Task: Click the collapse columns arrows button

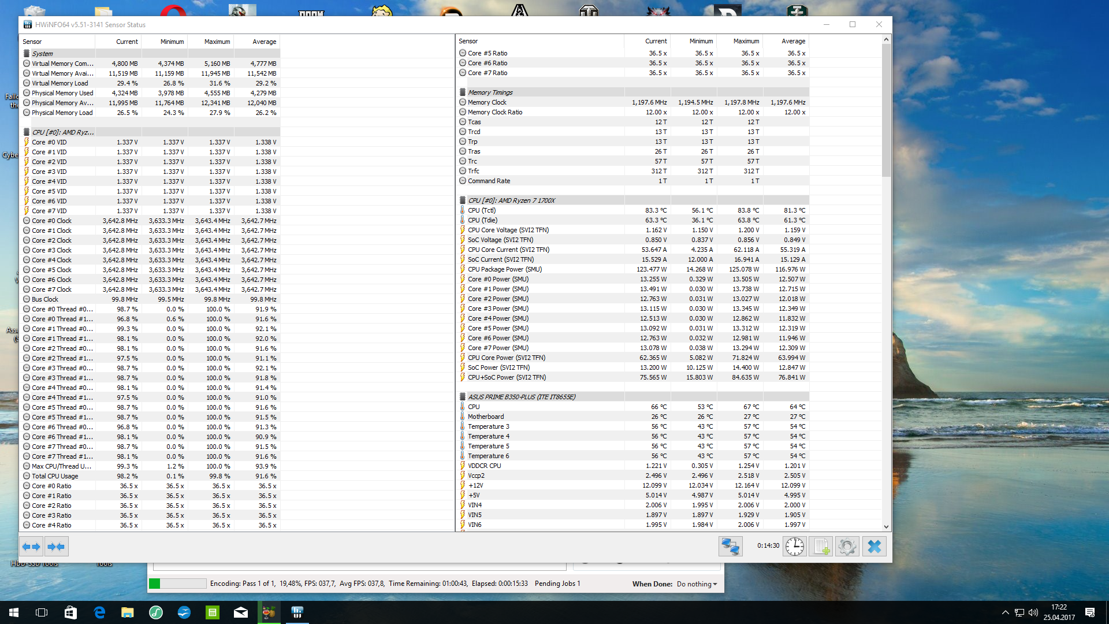Action: pyautogui.click(x=57, y=546)
